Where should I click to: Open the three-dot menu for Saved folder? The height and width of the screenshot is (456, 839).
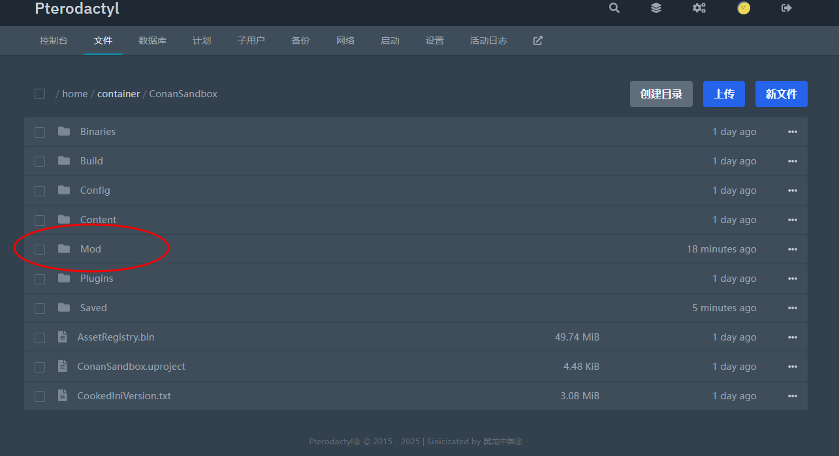(792, 308)
